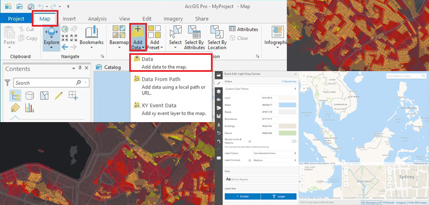Open Select By Location
Viewport: 429px width, 205px height.
pyautogui.click(x=217, y=38)
